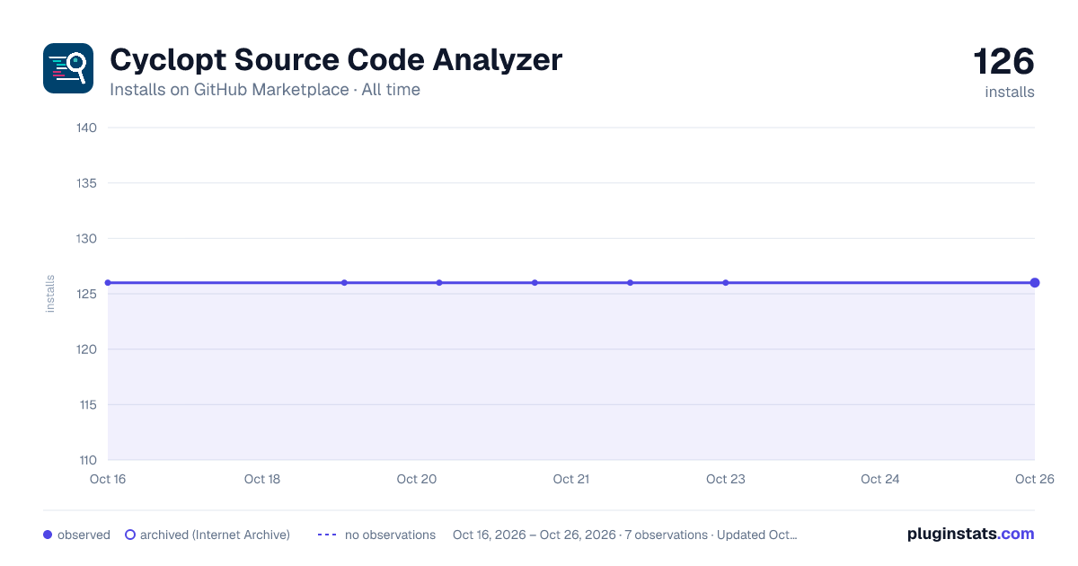
Task: Click the Cyclopt Source Code Analyzer title
Action: (336, 60)
